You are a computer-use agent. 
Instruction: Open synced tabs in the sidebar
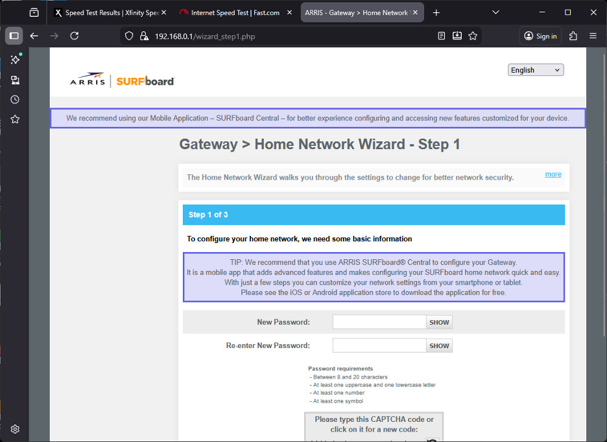[x=15, y=80]
